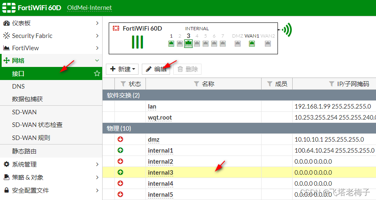Image resolution: width=376 pixels, height=200 pixels.
Task: Click port 5 icon in faceplate
Action: click(x=206, y=44)
